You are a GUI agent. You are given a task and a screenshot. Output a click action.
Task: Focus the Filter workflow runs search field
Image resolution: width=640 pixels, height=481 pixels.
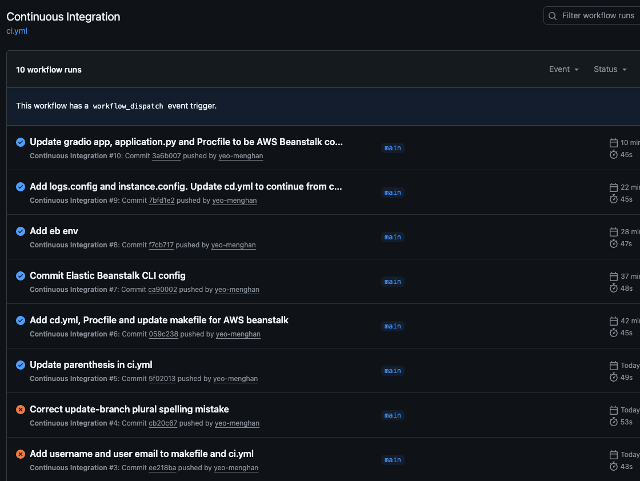point(597,16)
